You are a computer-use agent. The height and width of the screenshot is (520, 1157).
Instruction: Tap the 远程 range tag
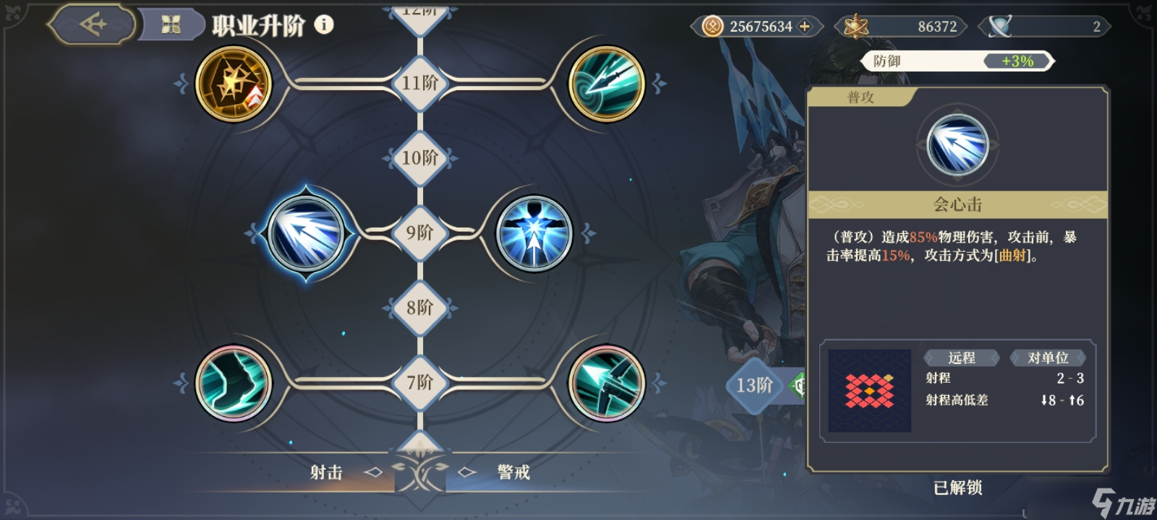click(962, 357)
